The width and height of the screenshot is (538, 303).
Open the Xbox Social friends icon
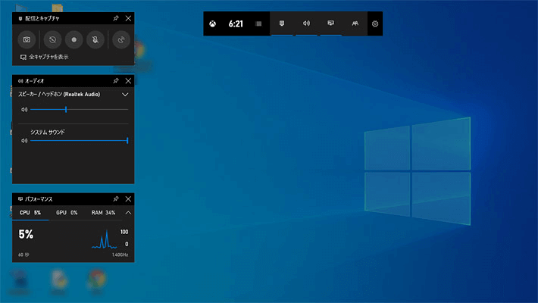pyautogui.click(x=354, y=23)
